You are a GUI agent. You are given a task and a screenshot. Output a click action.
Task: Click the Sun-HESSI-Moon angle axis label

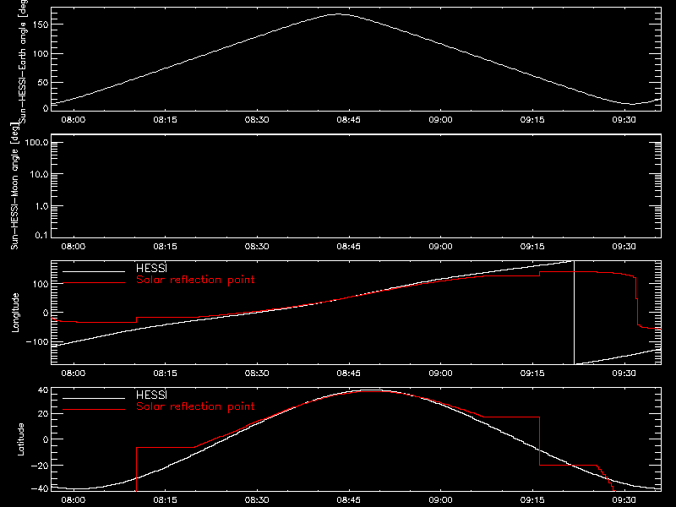pos(14,187)
